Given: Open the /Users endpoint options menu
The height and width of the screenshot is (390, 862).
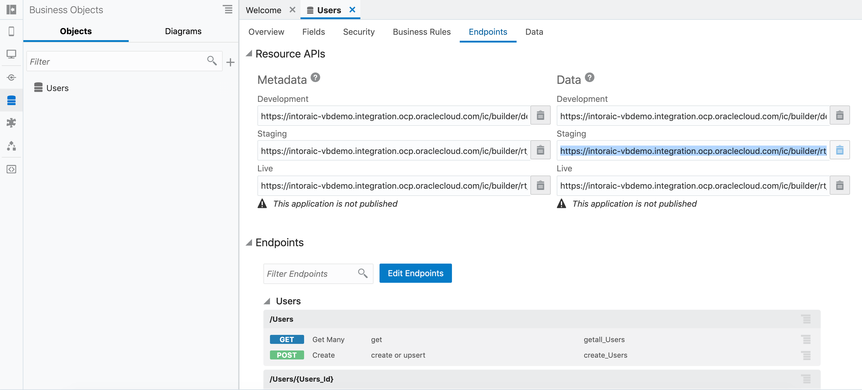Looking at the screenshot, I should click(x=806, y=319).
